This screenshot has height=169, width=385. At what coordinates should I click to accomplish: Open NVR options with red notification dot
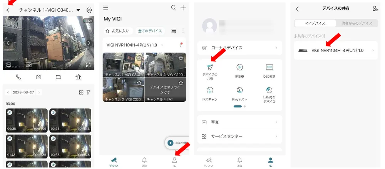coord(181,45)
